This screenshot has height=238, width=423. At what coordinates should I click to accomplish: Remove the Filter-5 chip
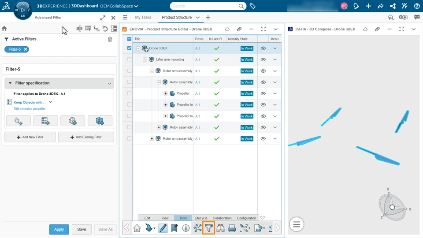tap(26, 49)
